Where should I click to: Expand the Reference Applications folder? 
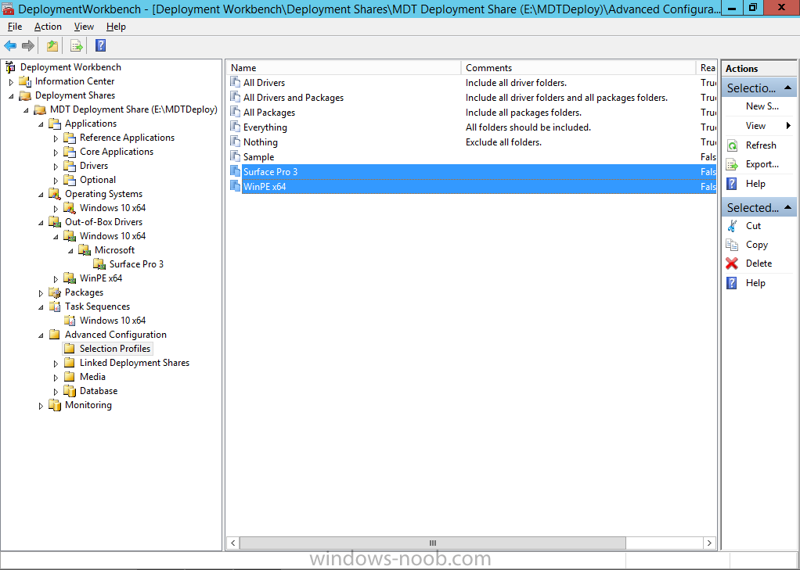(x=56, y=138)
